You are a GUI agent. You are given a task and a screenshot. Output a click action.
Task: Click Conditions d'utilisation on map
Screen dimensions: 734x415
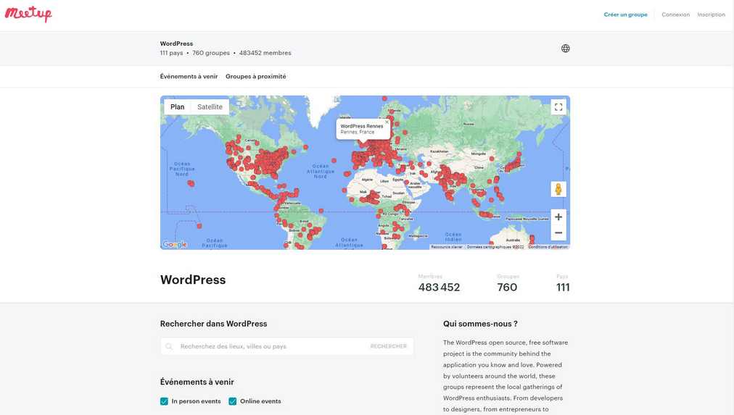point(548,247)
